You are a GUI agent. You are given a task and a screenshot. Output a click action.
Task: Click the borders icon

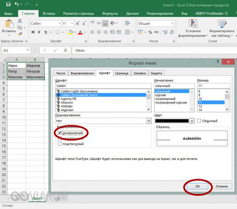point(58,32)
